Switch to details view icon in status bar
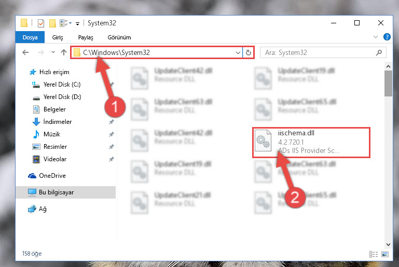 (373, 254)
